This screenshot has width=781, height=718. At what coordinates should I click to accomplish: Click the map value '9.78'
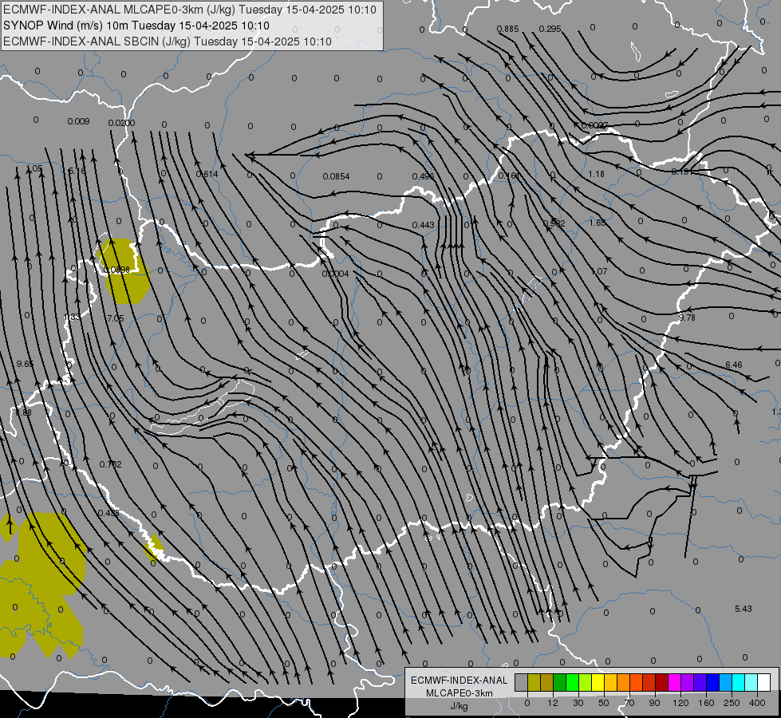click(x=687, y=318)
